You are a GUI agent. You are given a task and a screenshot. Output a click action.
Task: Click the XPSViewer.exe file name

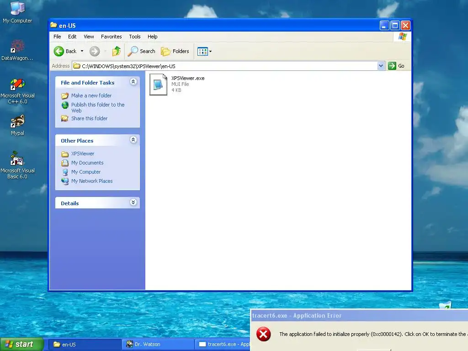click(x=188, y=78)
